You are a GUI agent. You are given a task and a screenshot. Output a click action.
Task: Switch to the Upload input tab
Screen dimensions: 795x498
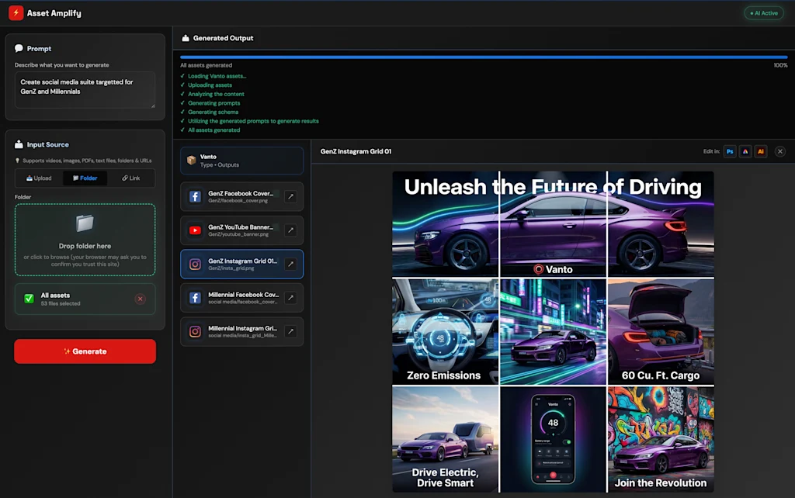coord(39,178)
